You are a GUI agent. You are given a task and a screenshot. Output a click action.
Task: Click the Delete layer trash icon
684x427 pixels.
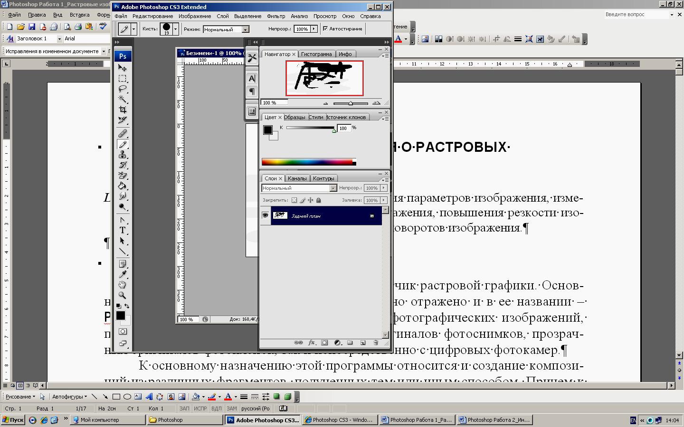376,342
